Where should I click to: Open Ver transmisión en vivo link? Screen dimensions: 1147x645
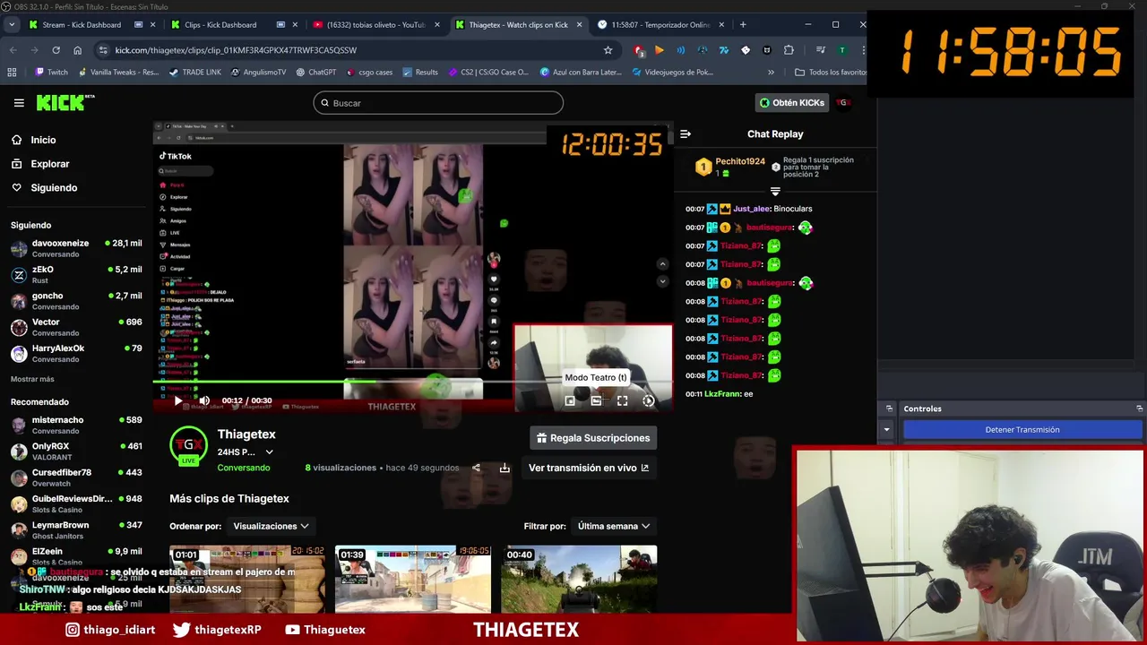click(589, 468)
